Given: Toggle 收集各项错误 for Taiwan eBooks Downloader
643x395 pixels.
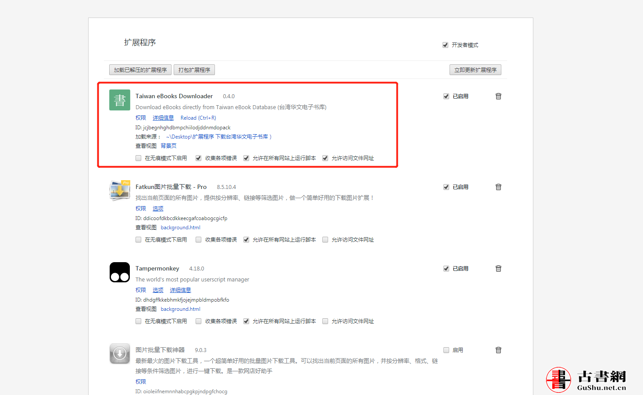Looking at the screenshot, I should 198,158.
